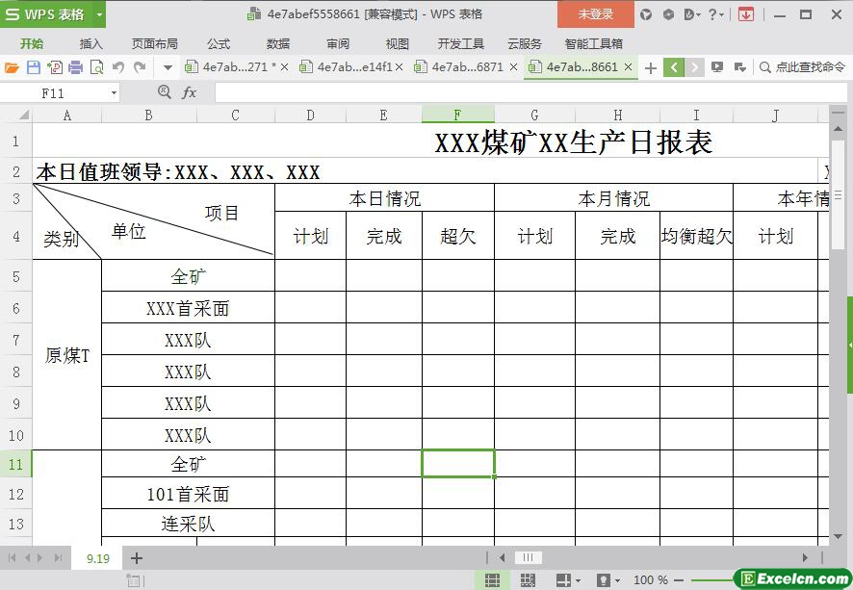This screenshot has height=590, width=853.
Task: Open the 审阅 ribbon tab
Action: pos(338,44)
